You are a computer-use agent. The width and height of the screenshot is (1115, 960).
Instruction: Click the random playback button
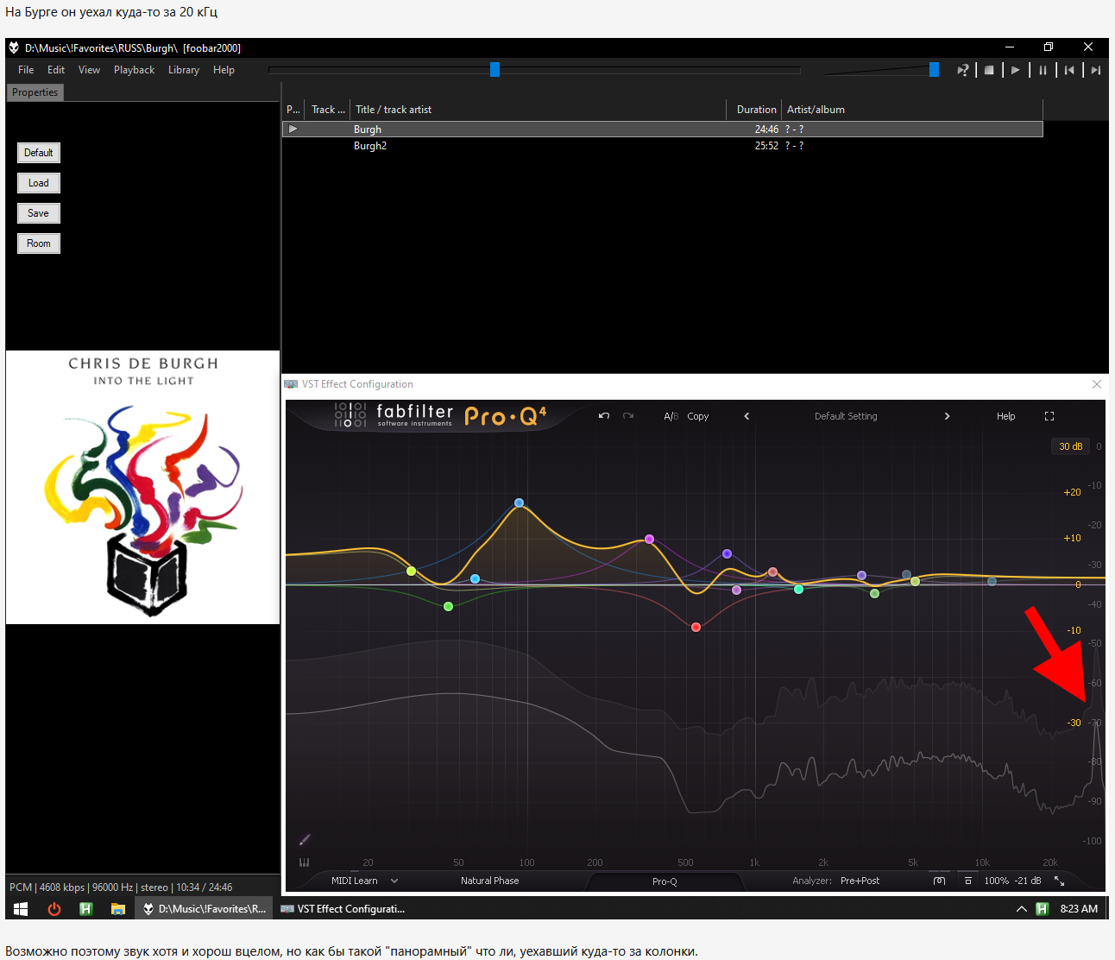click(x=963, y=70)
